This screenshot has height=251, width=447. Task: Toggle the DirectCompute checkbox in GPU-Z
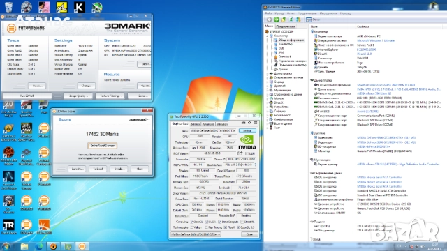click(x=219, y=222)
